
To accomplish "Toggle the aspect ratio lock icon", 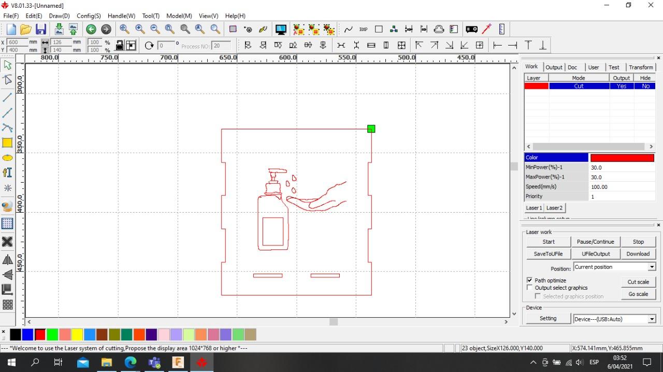I will pos(120,46).
